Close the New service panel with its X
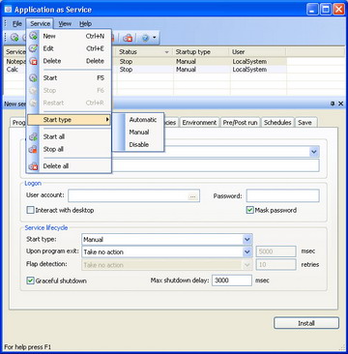 pyautogui.click(x=340, y=103)
